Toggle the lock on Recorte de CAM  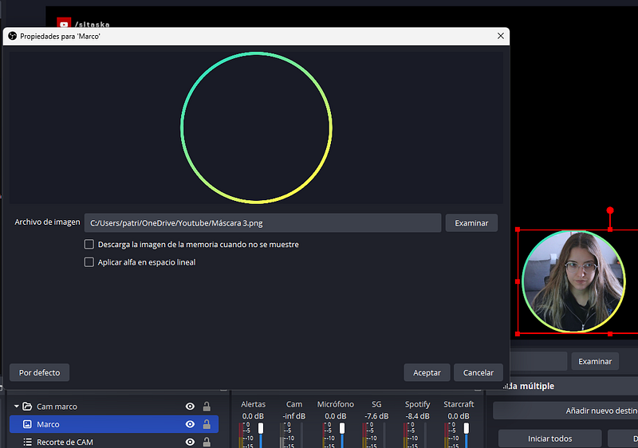(x=207, y=442)
